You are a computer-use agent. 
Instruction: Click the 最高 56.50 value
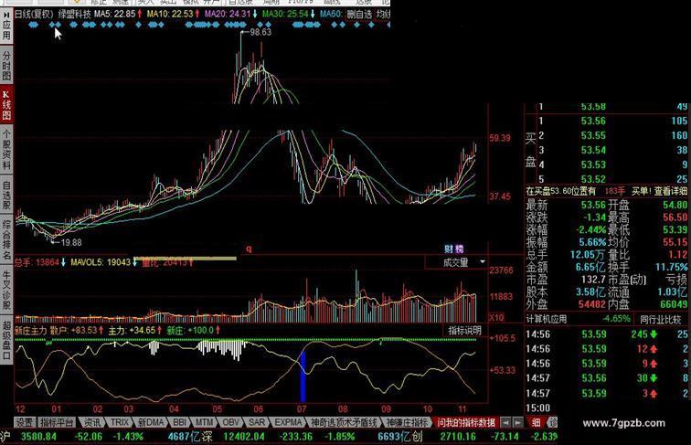(x=675, y=217)
